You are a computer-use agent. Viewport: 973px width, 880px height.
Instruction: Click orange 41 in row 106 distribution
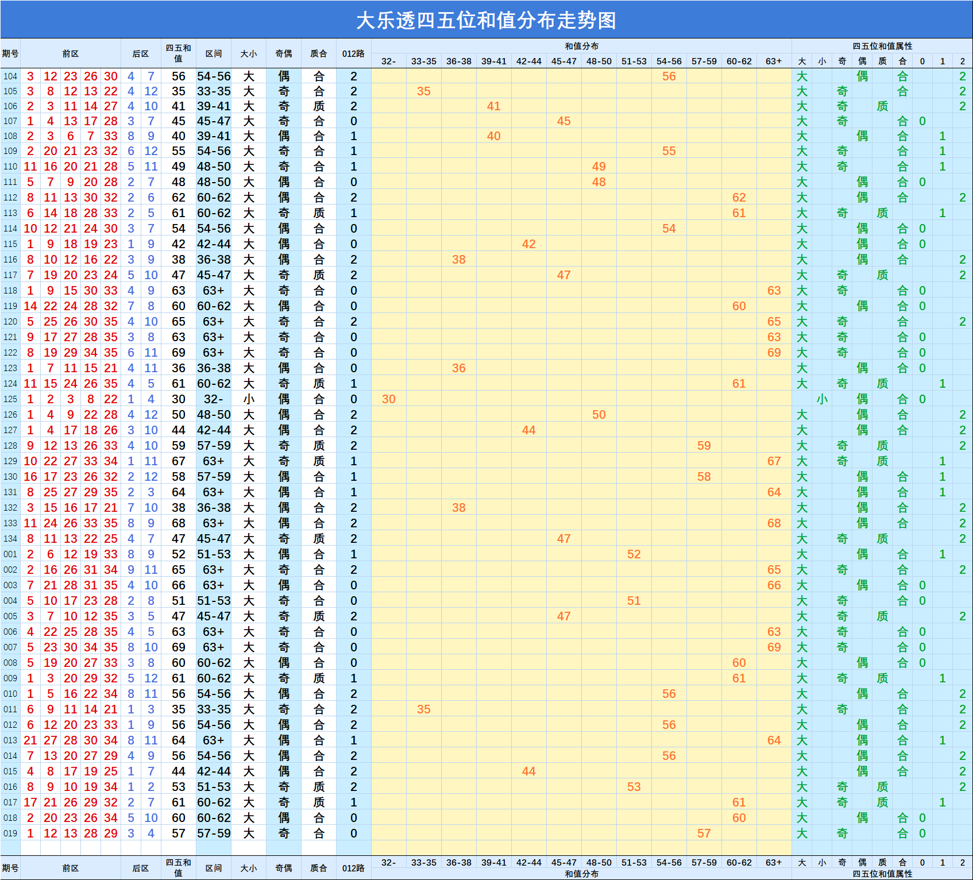494,106
